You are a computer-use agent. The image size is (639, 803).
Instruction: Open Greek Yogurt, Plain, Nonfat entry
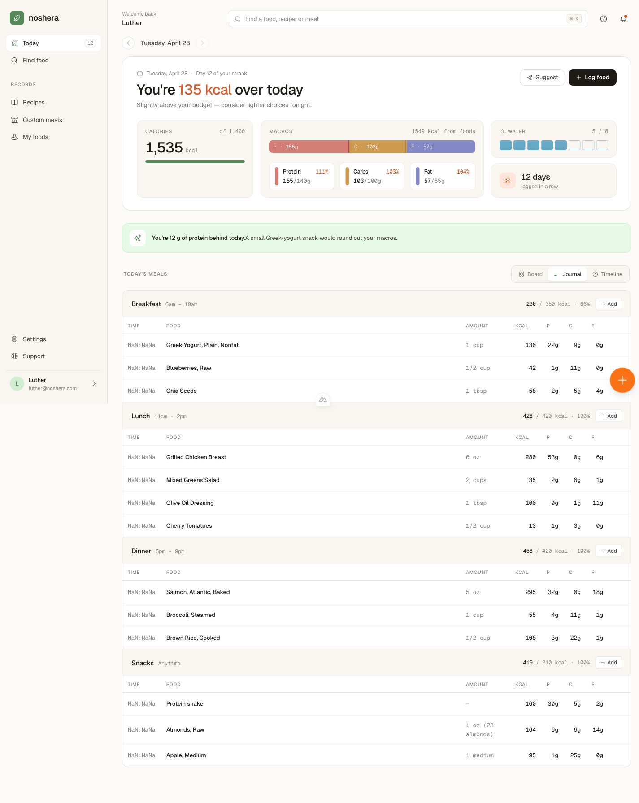pyautogui.click(x=377, y=345)
